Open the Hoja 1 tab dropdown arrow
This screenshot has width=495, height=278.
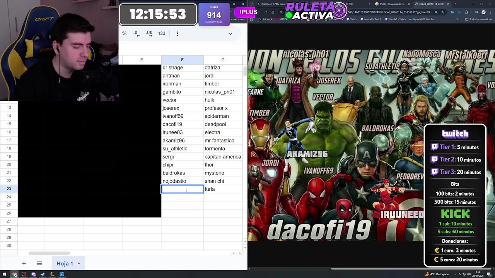point(79,263)
